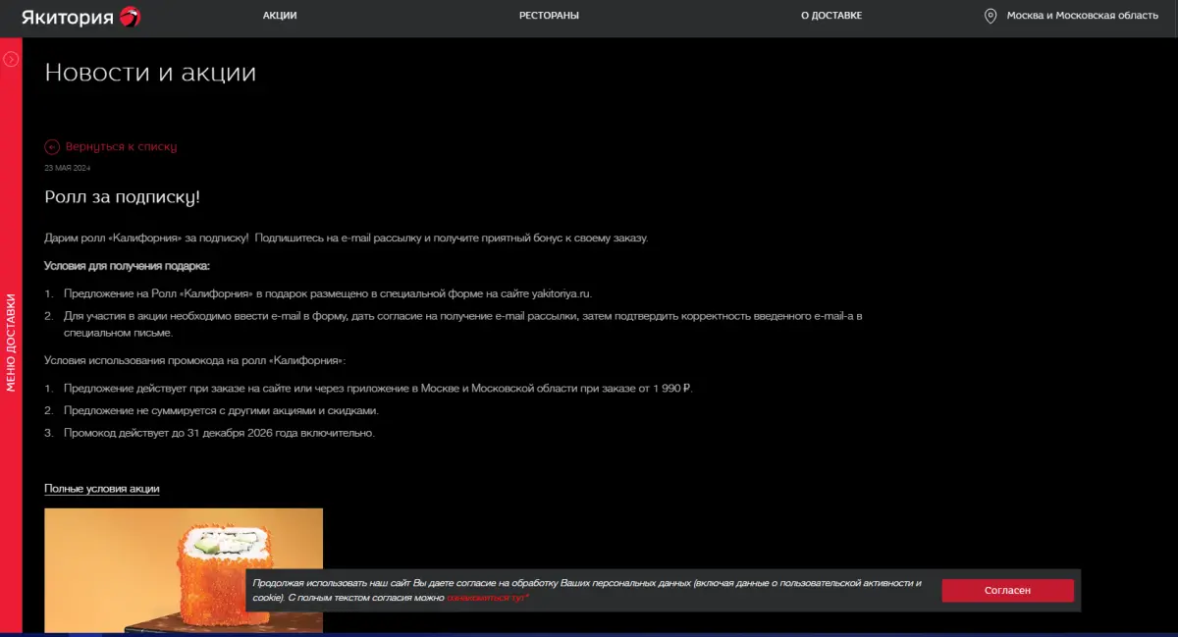Click the line Предложение не суммируется с другими акциями
This screenshot has width=1178, height=637.
coord(221,411)
